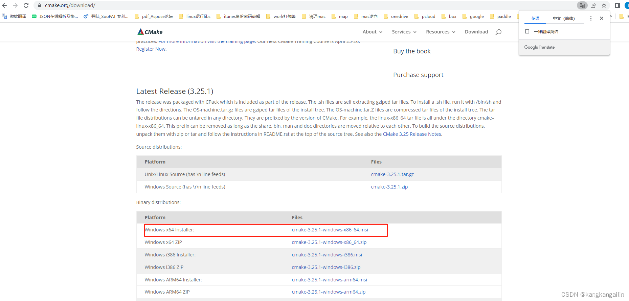Click the CMake logo

tap(150, 32)
